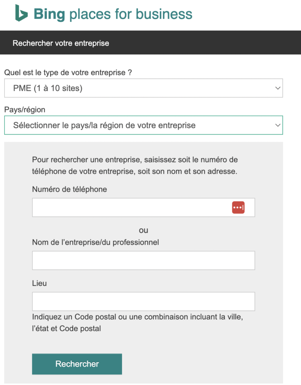Click the red password manager icon
301x385 pixels.
click(x=238, y=208)
